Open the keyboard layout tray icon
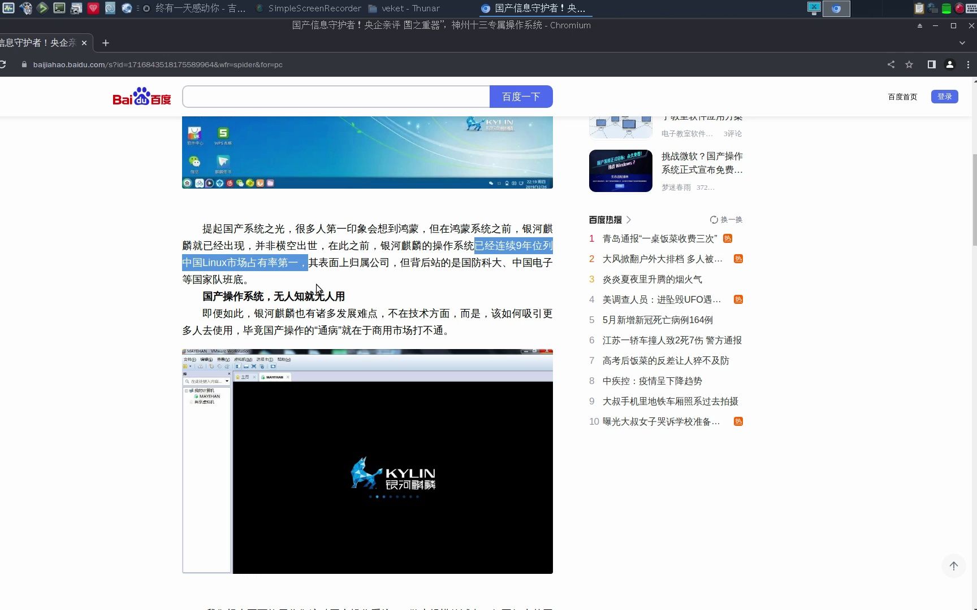The height and width of the screenshot is (610, 977). [972, 8]
